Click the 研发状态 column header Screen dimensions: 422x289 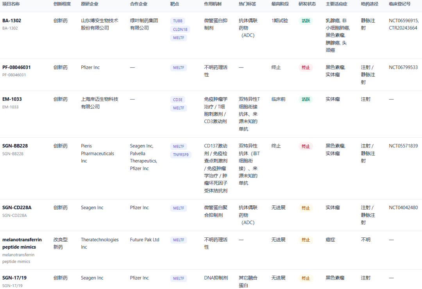point(307,4)
